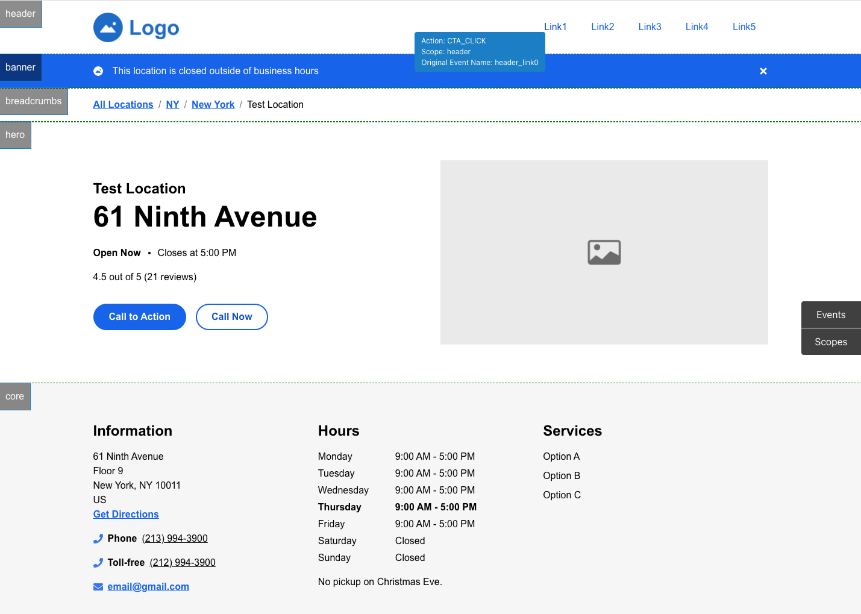The width and height of the screenshot is (861, 614).
Task: Select the banner scope label
Action: click(x=20, y=67)
